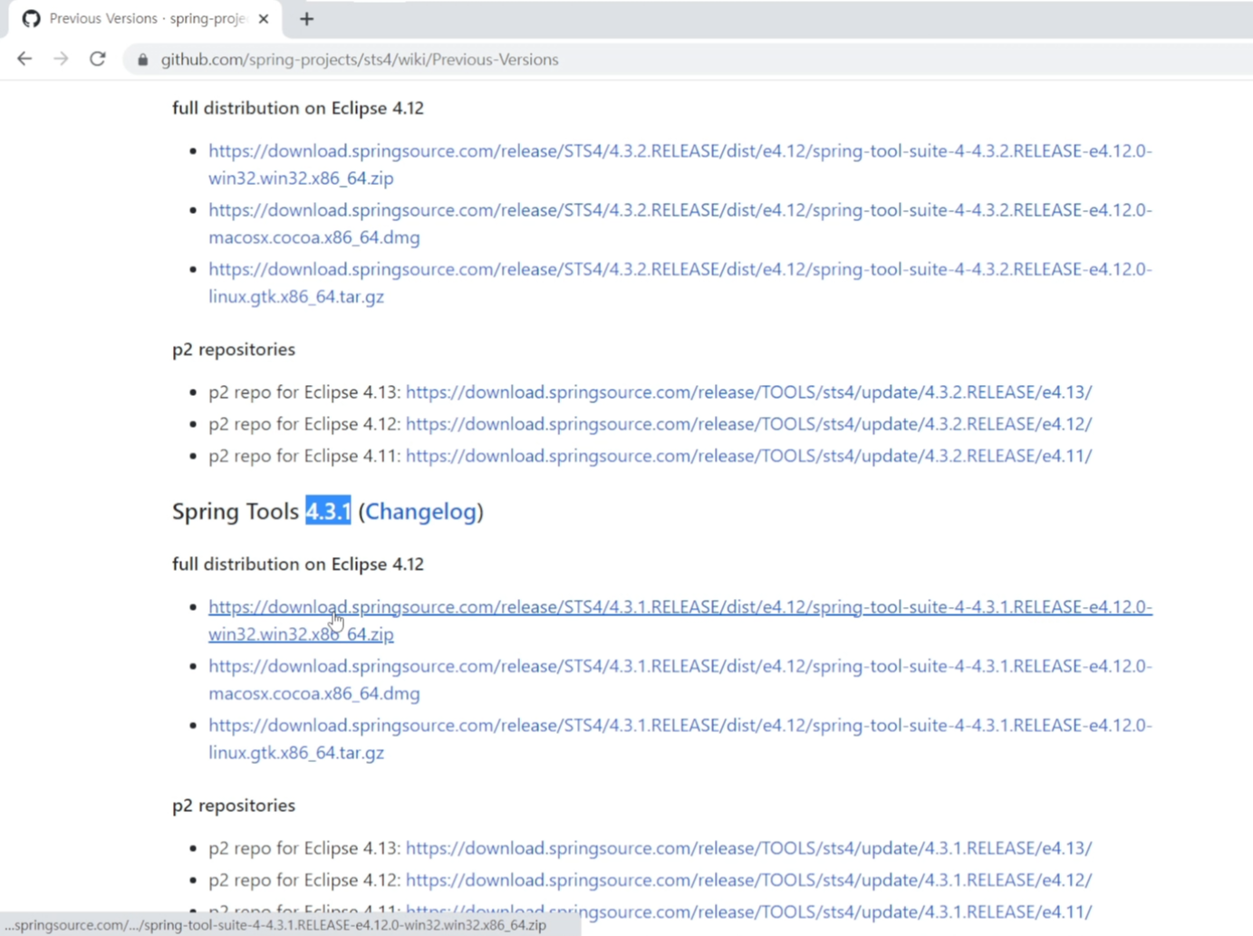Go back to the previous page

[x=24, y=59]
